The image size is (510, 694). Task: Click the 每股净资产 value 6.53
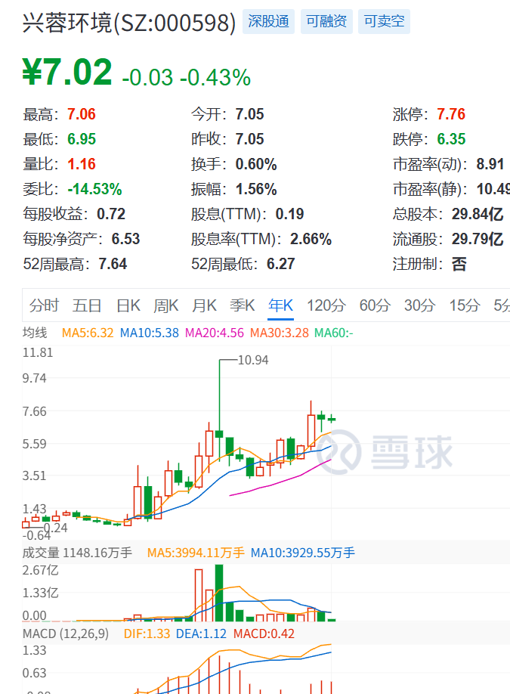[125, 239]
